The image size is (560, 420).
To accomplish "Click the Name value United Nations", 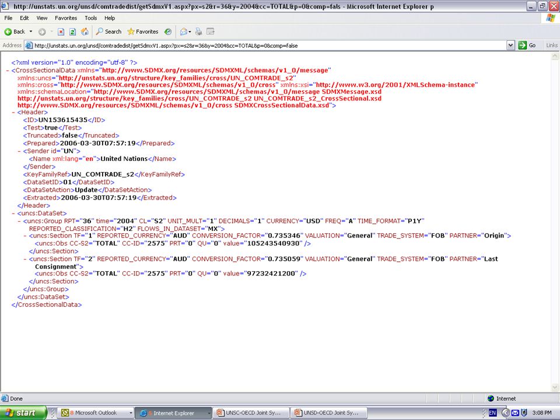I will coord(124,159).
